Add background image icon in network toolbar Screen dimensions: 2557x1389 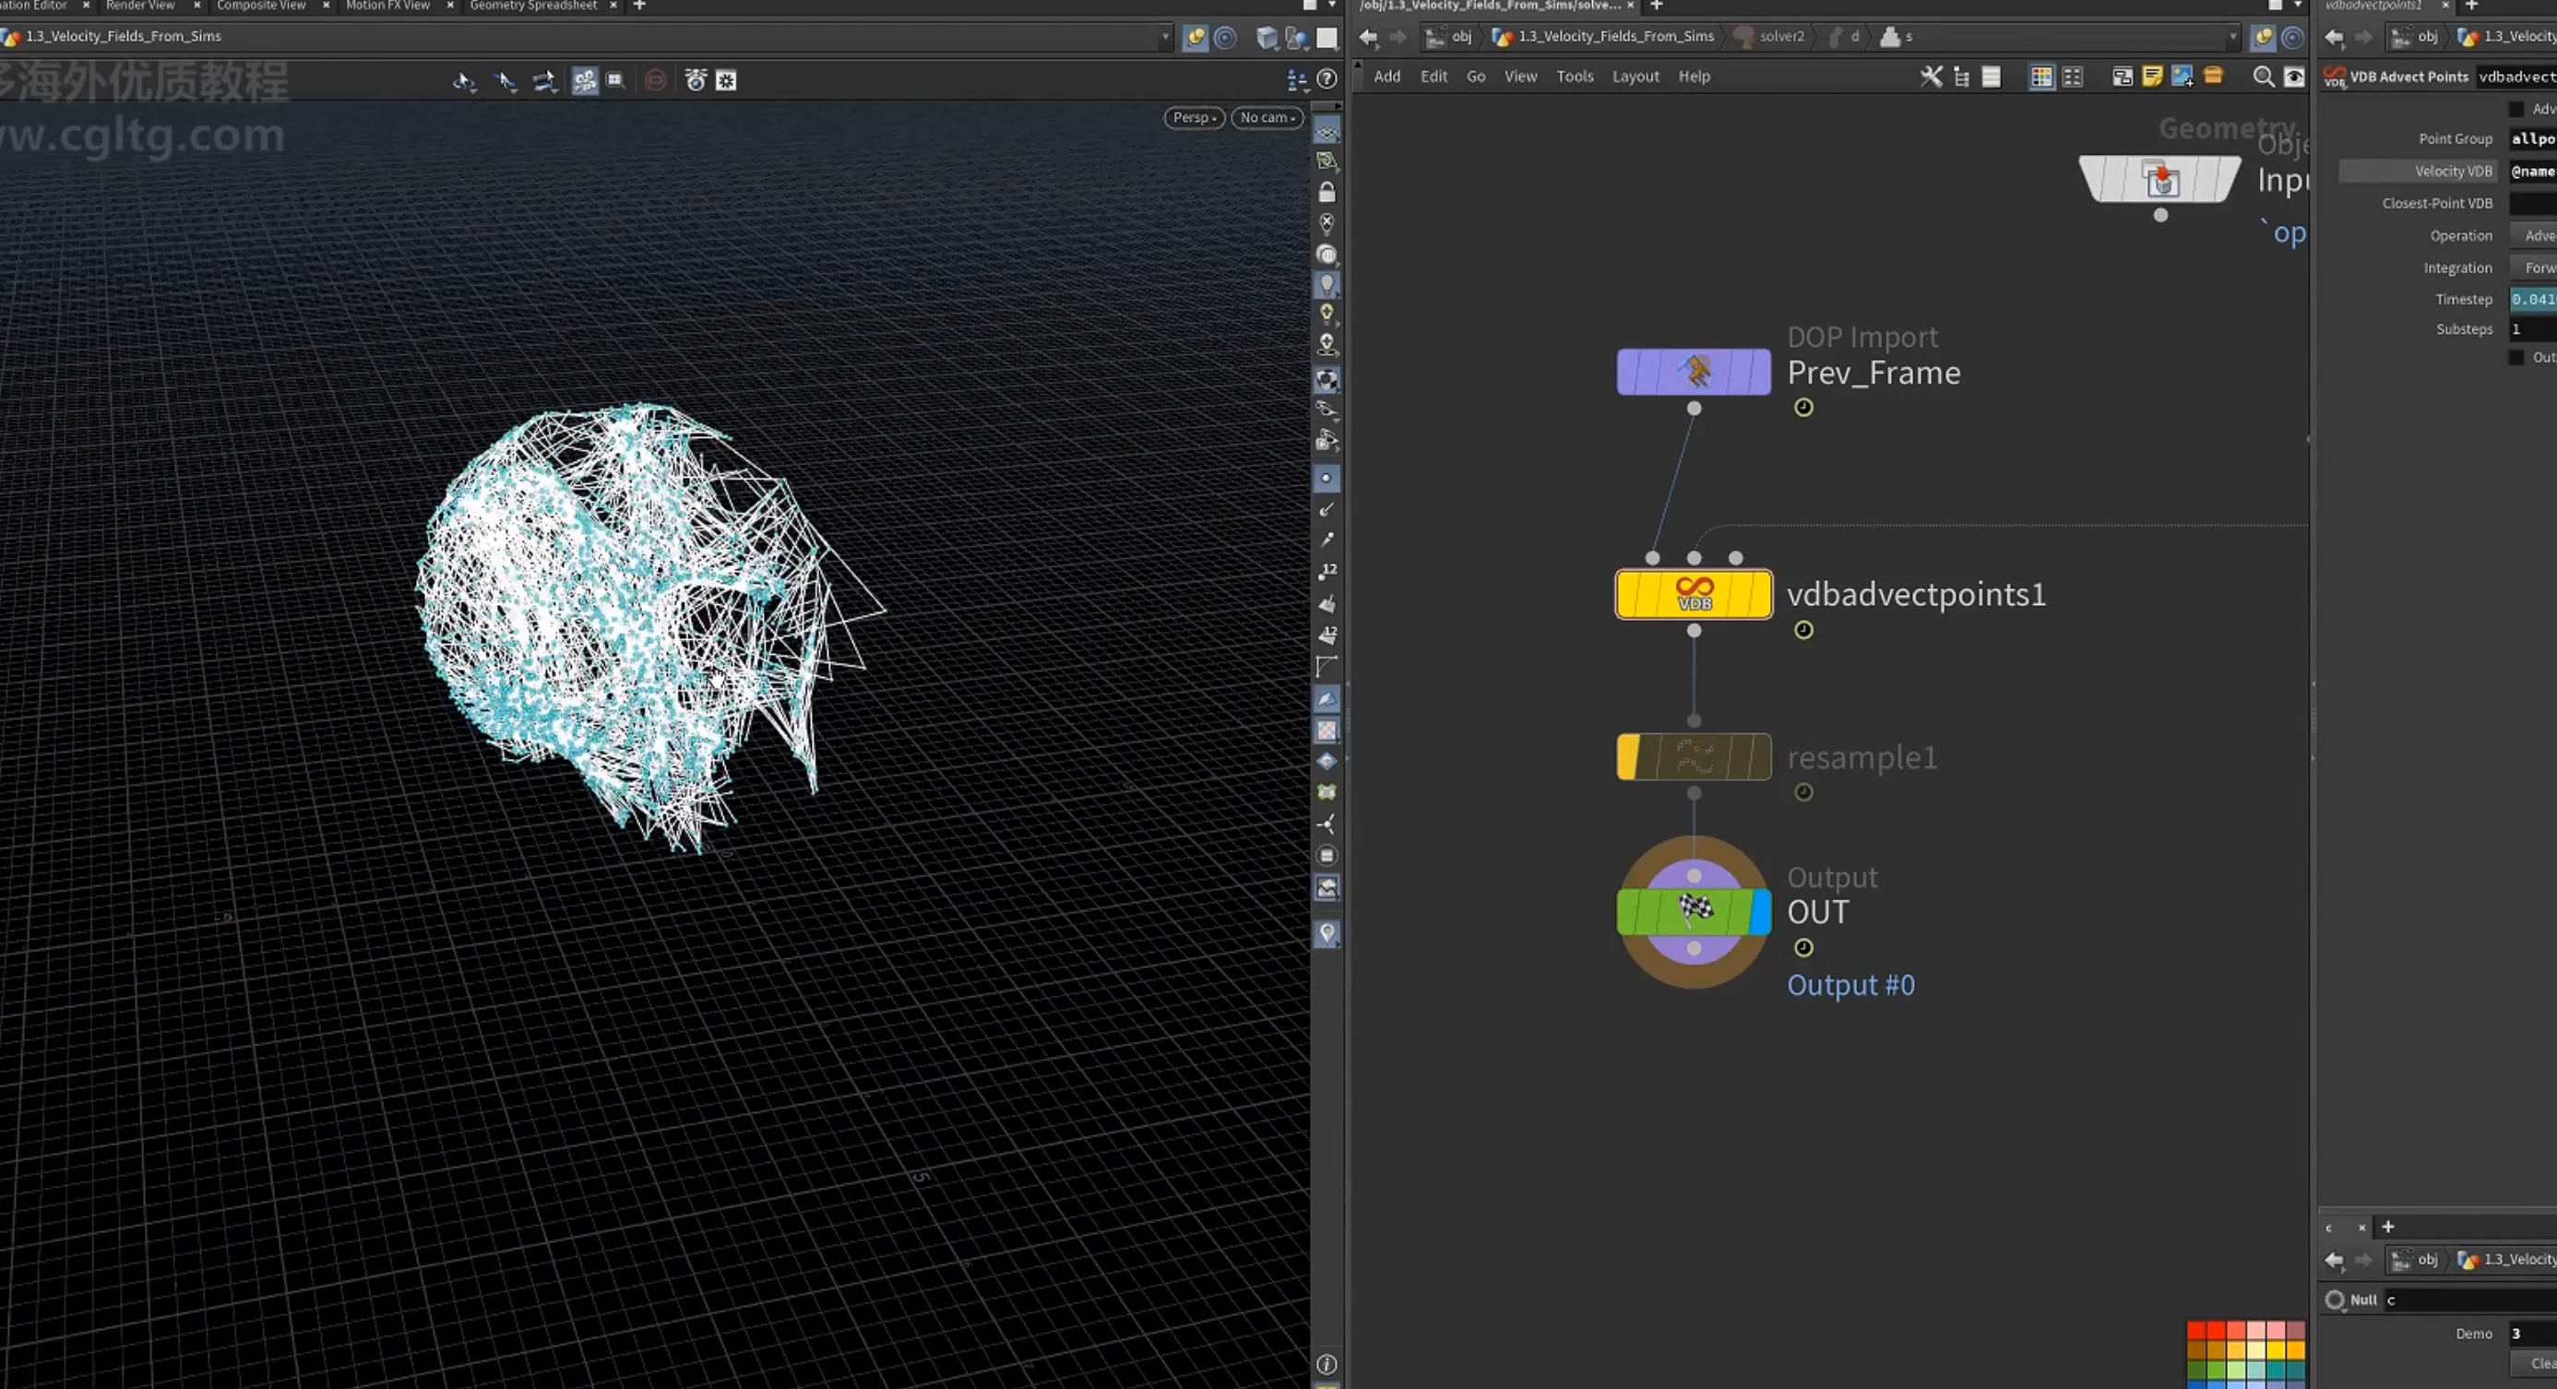(2182, 77)
